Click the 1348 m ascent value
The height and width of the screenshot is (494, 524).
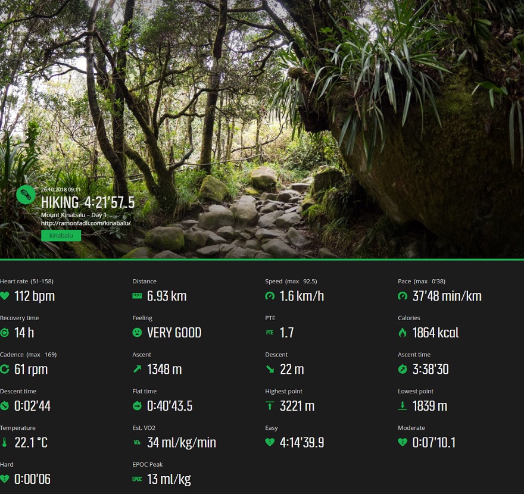click(x=164, y=369)
